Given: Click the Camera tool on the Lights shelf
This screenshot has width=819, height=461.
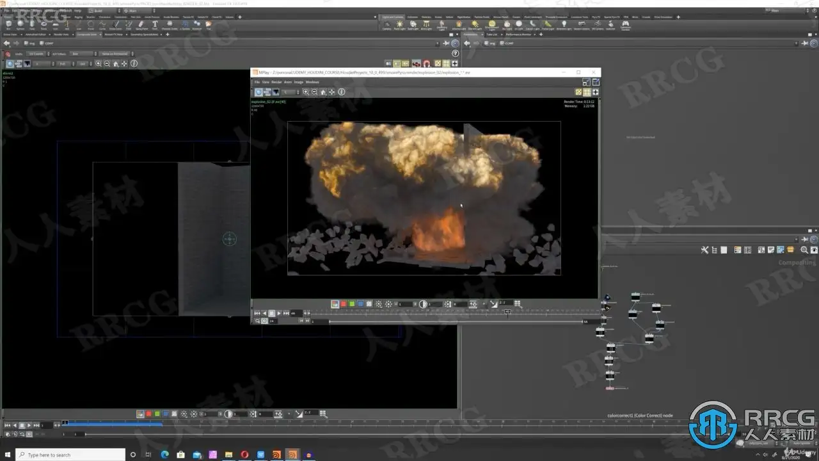Looking at the screenshot, I should click(386, 25).
